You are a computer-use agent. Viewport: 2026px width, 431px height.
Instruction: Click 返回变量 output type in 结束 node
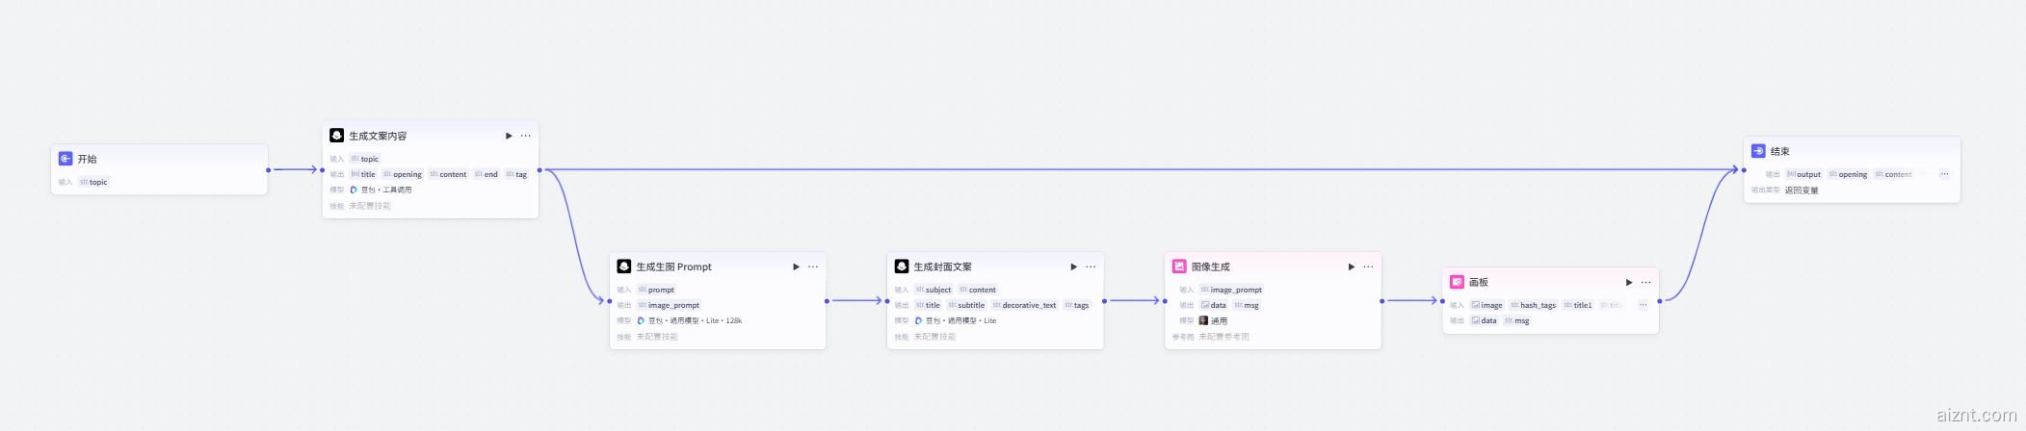1802,190
